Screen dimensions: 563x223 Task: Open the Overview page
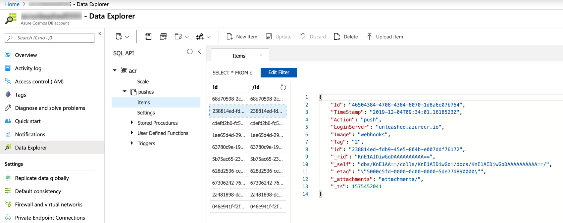(26, 55)
